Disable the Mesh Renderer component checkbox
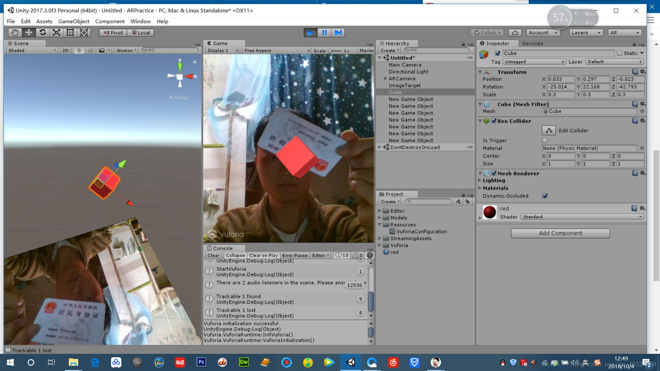Viewport: 660px width, 371px height. 494,173
